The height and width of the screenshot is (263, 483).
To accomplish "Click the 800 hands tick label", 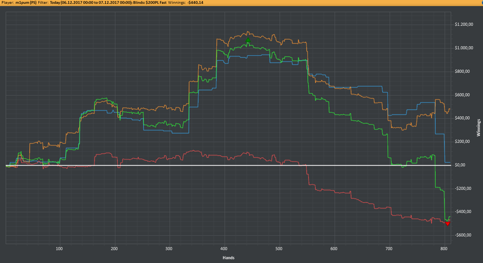I will coord(444,249).
